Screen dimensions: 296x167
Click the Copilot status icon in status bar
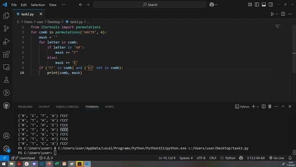click(241, 158)
